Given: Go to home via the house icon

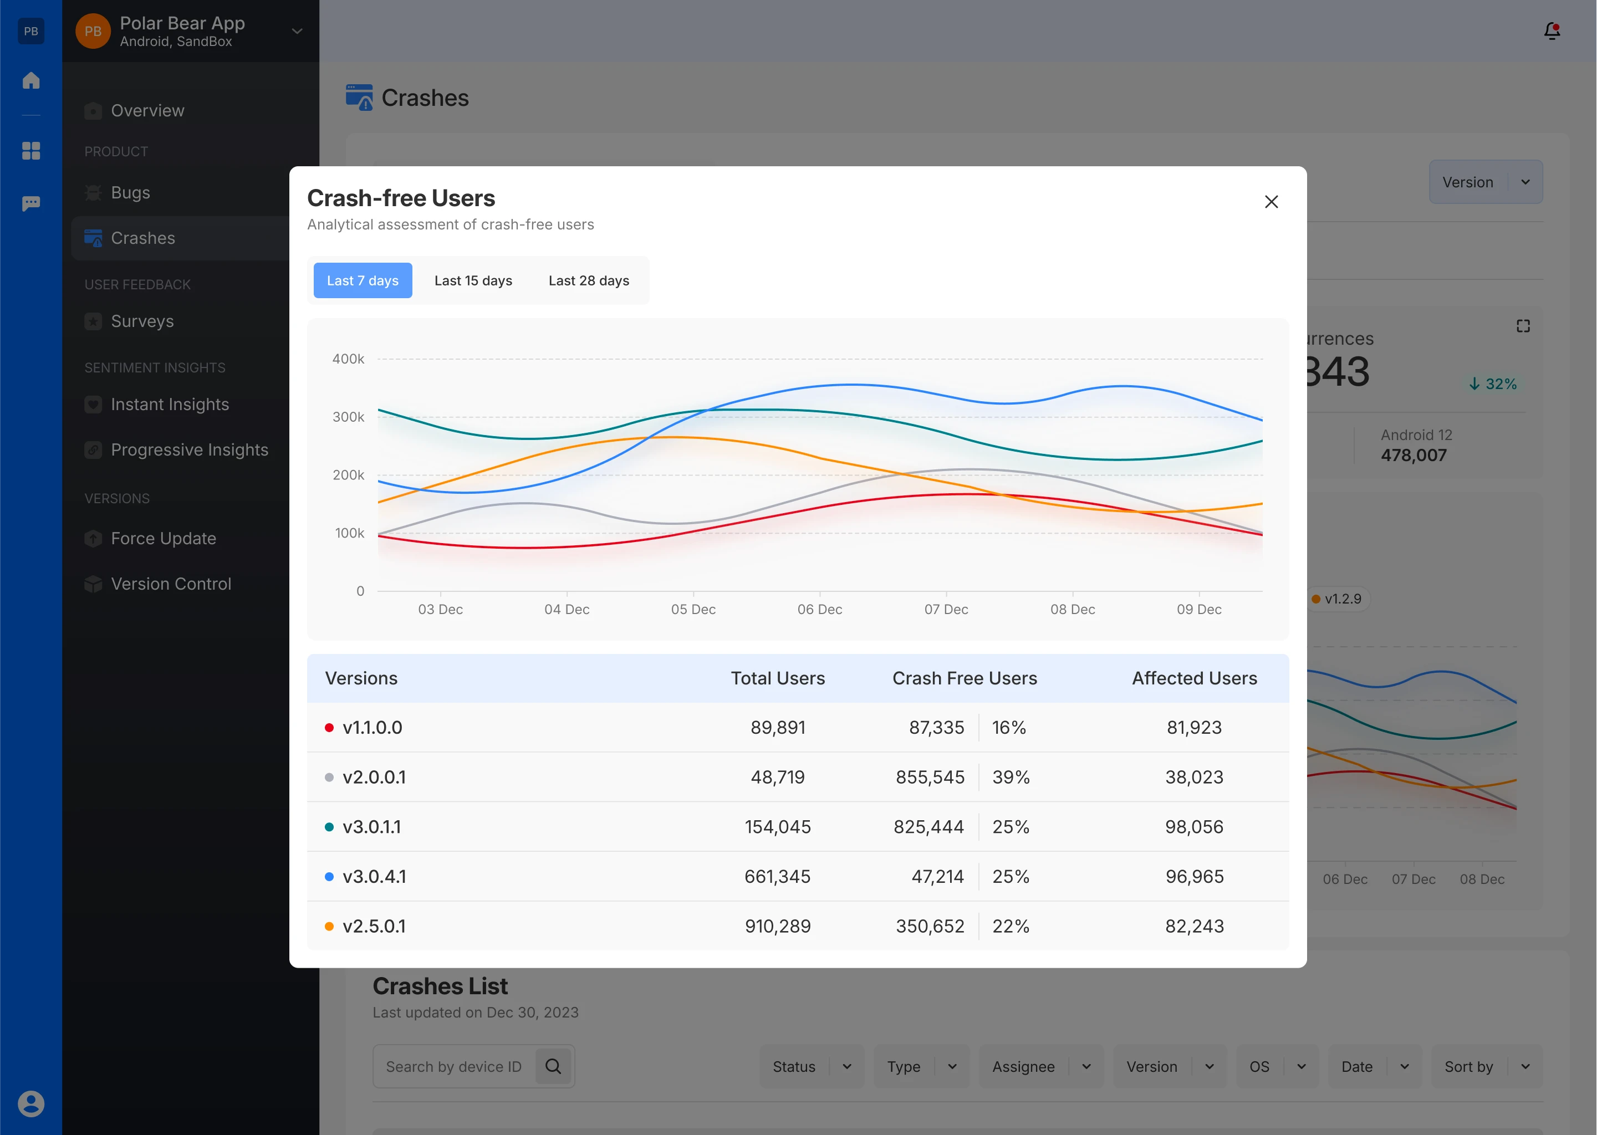Looking at the screenshot, I should coord(30,80).
